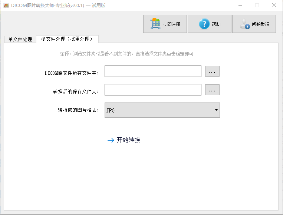Viewport: 283px width, 215px height.
Task: Click the app logo in the title bar
Action: click(6, 6)
